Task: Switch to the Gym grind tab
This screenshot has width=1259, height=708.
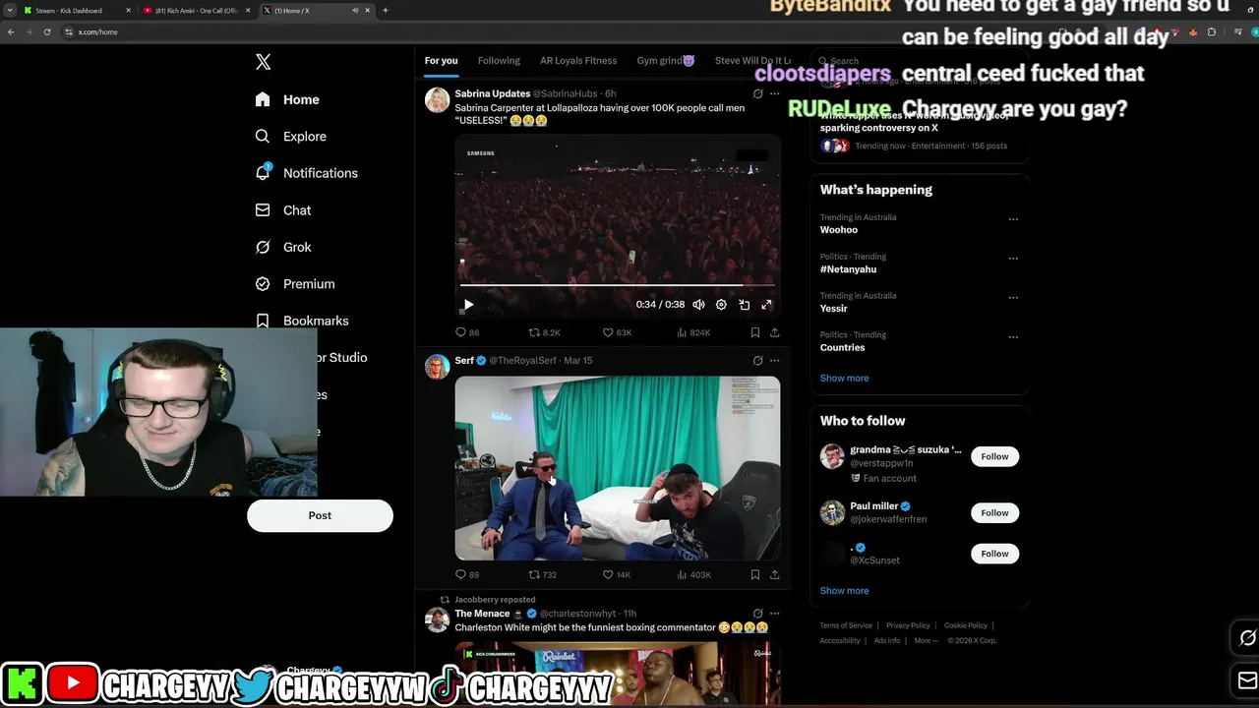Action: (x=665, y=61)
